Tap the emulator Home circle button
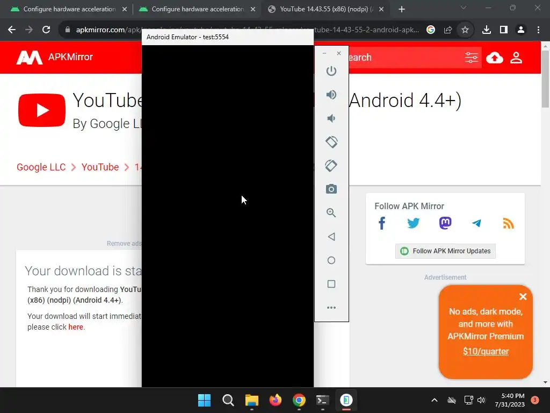The image size is (550, 413). (x=331, y=260)
